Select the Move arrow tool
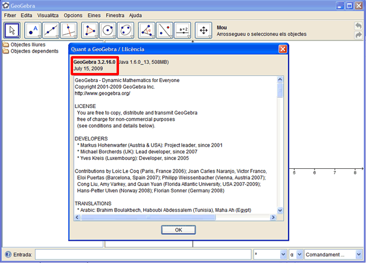Image resolution: width=366 pixels, height=263 pixels. pos(13,30)
